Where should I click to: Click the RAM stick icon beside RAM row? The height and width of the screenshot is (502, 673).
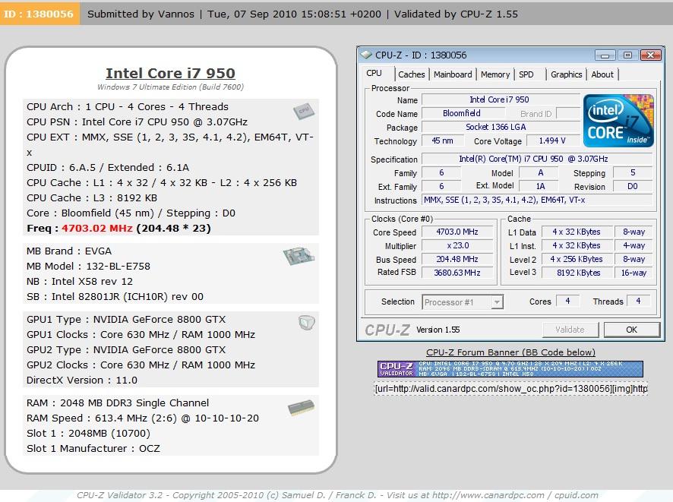(302, 408)
